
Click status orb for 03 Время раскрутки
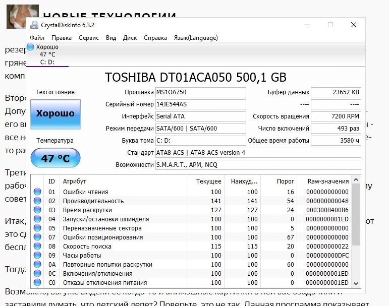pos(37,210)
